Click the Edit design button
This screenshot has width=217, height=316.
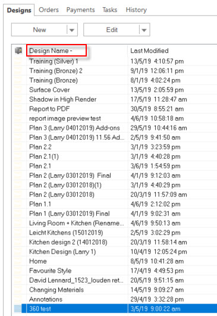112,30
